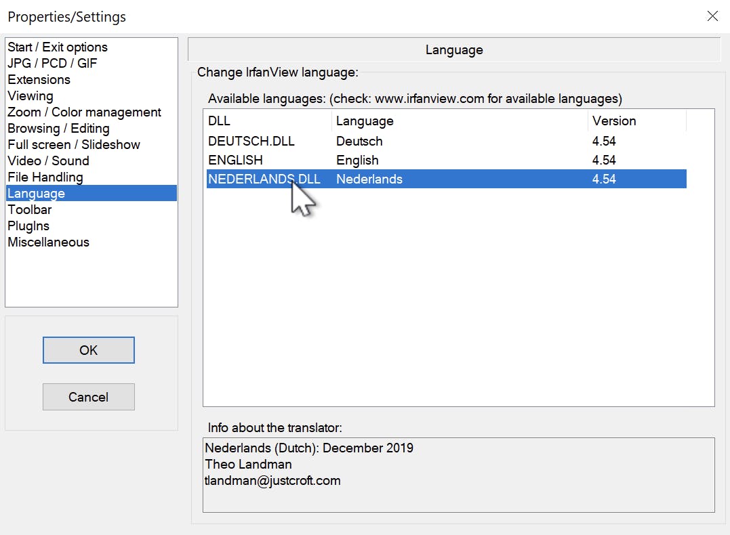This screenshot has width=730, height=535.
Task: Choose Full screen / Slideshow category
Action: click(x=74, y=145)
